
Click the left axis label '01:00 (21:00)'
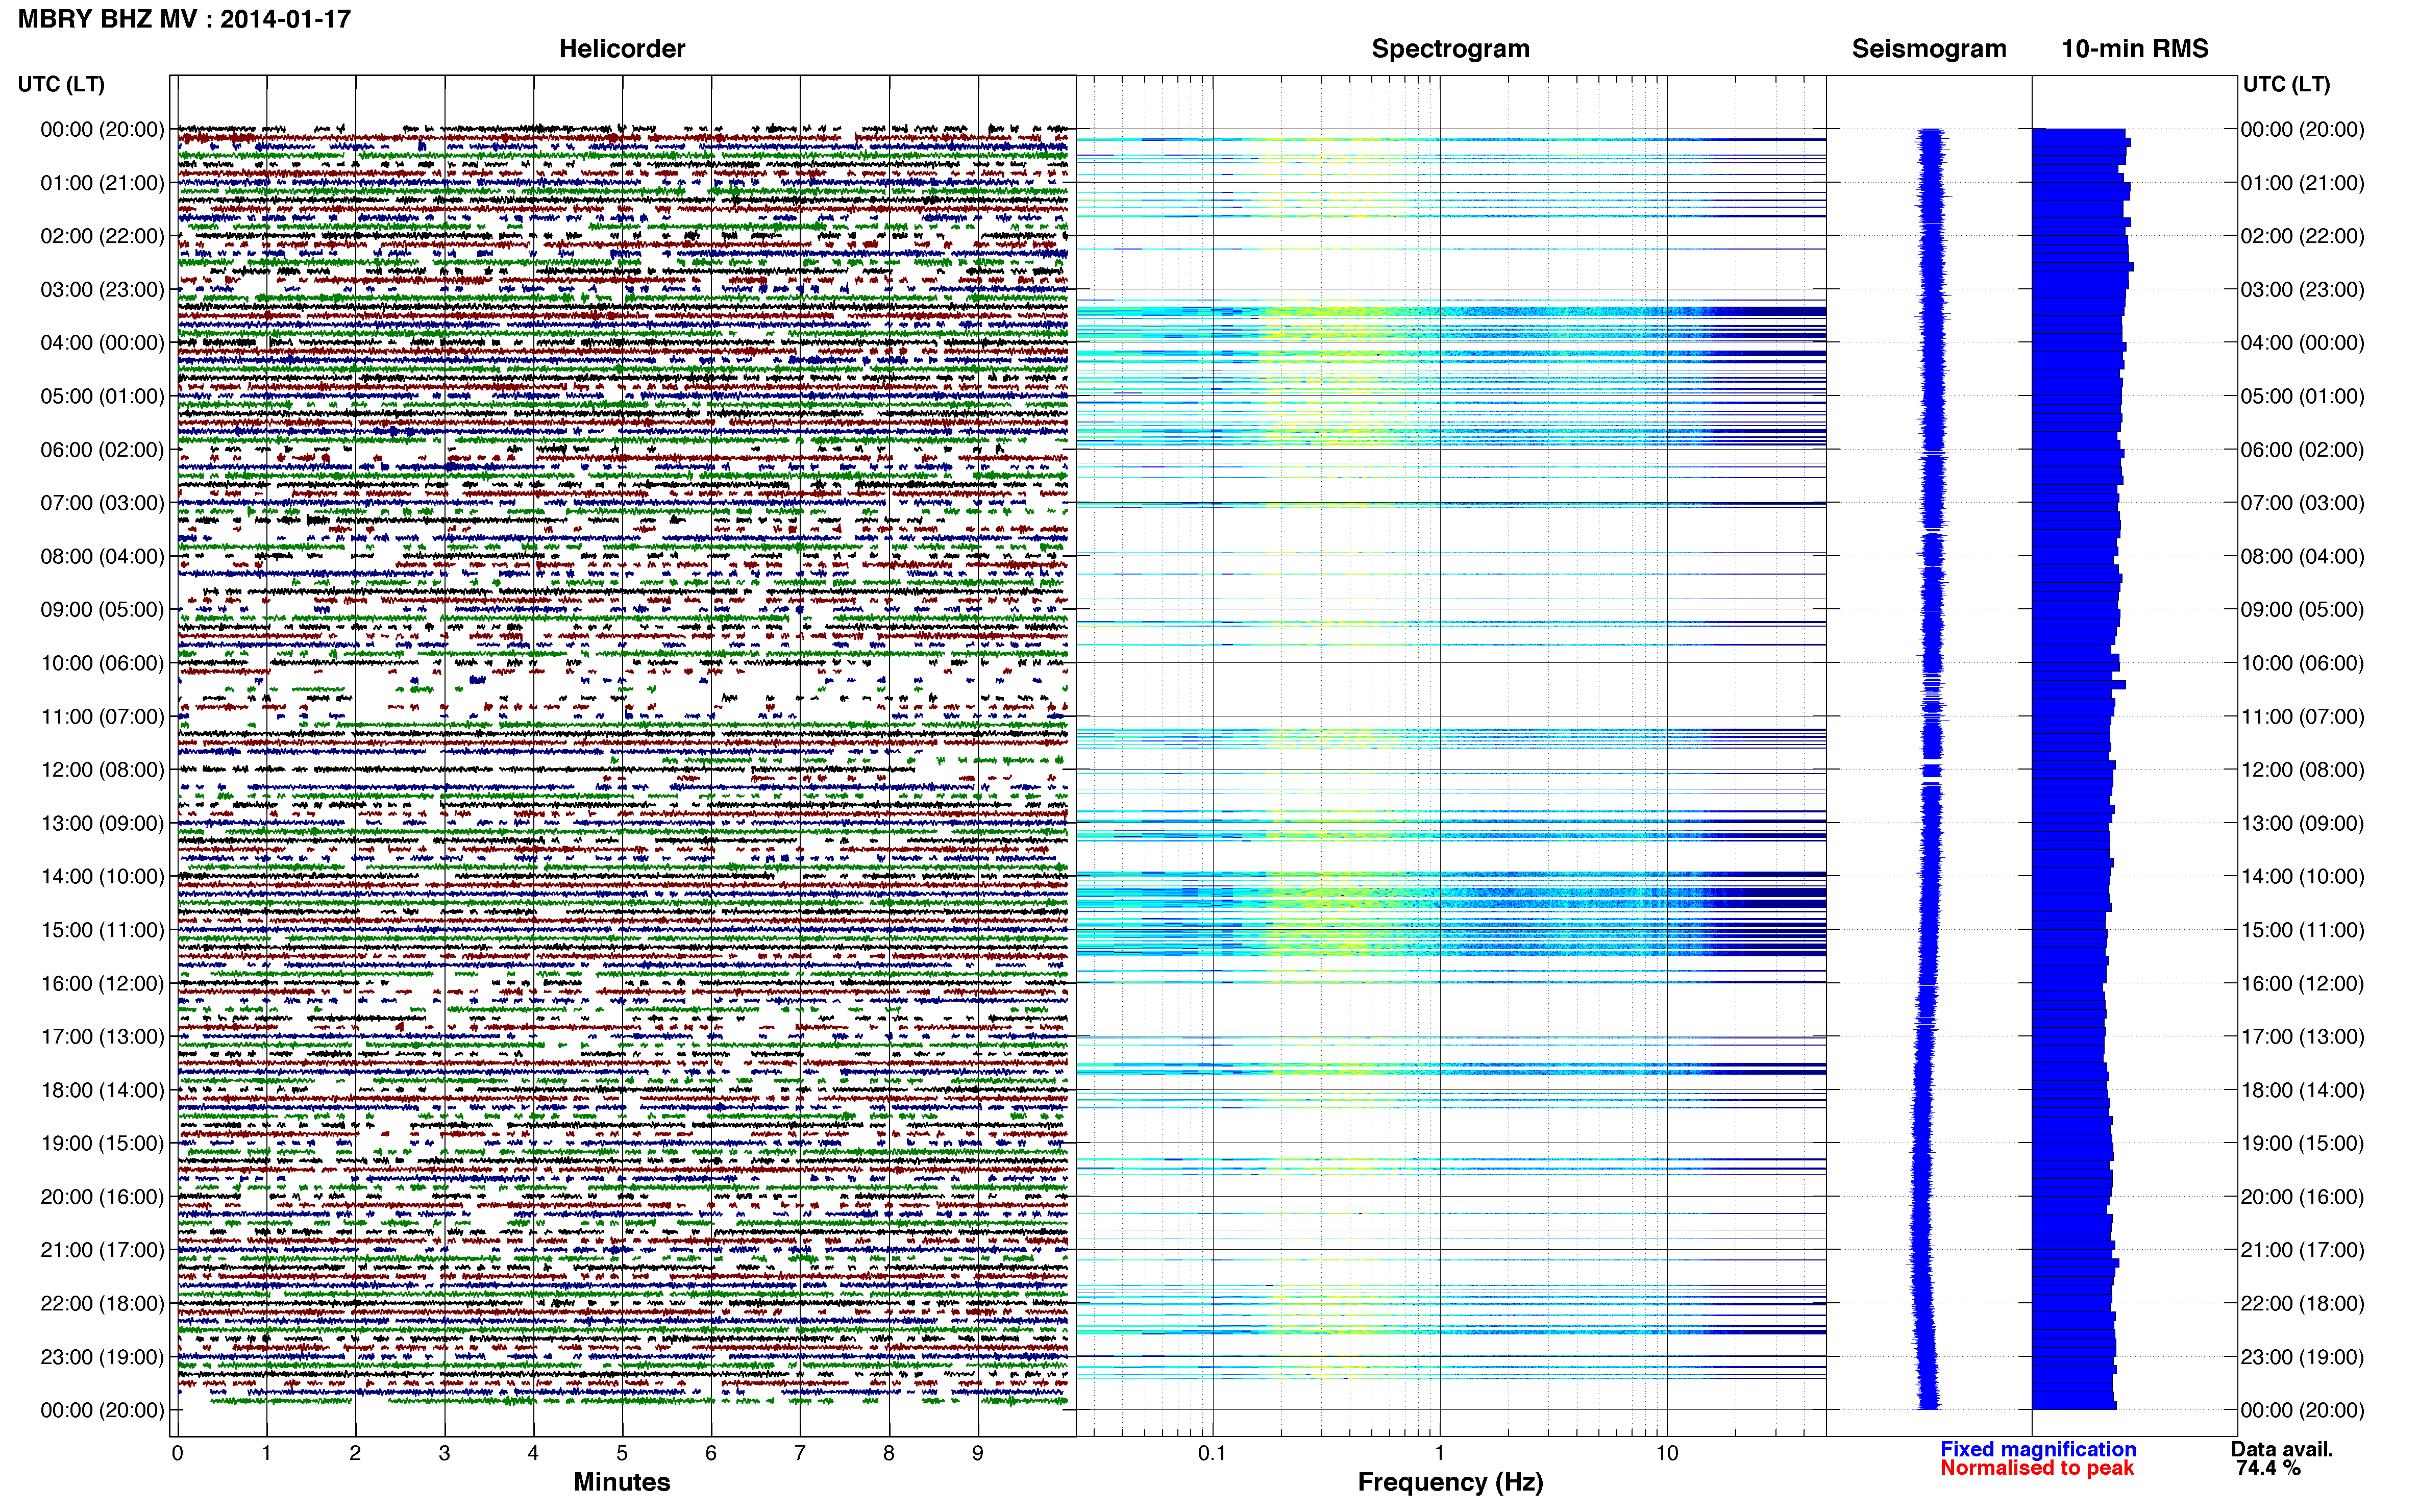pos(102,183)
